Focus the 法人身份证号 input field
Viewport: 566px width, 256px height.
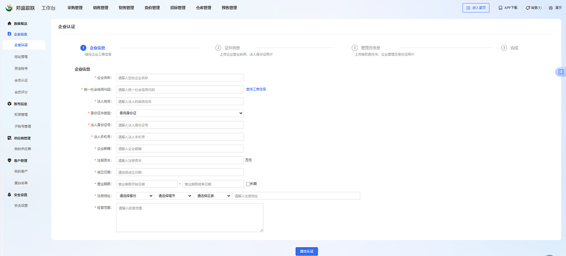pyautogui.click(x=180, y=125)
